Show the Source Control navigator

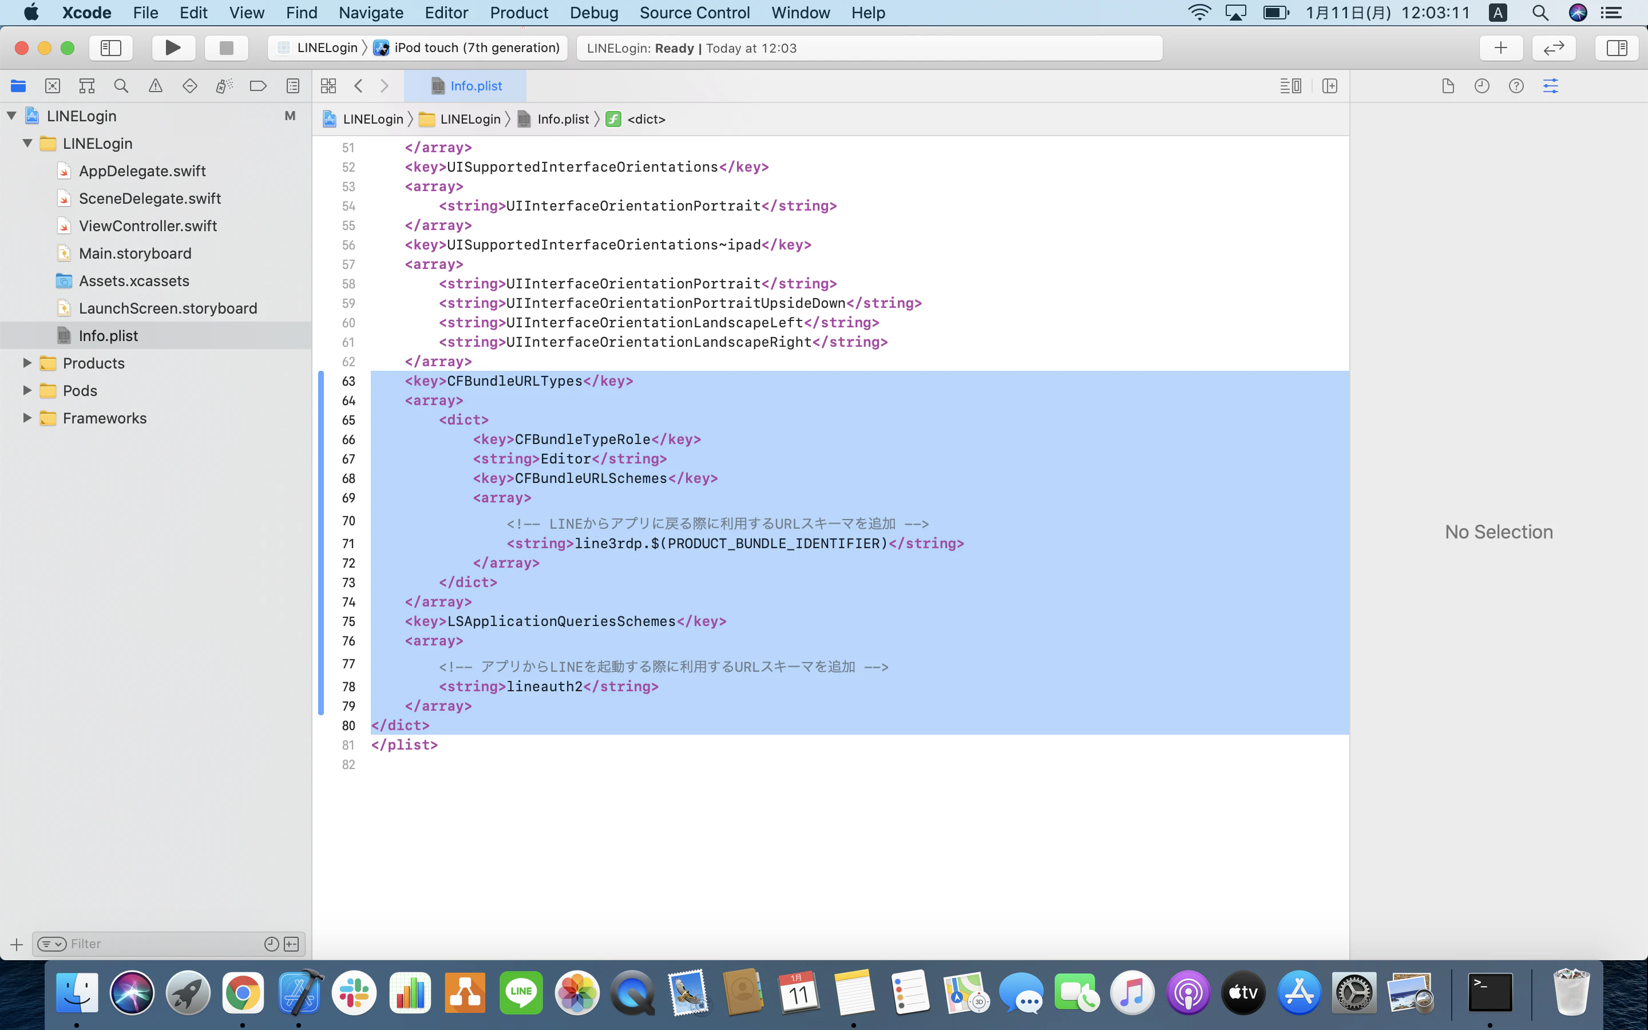click(53, 86)
